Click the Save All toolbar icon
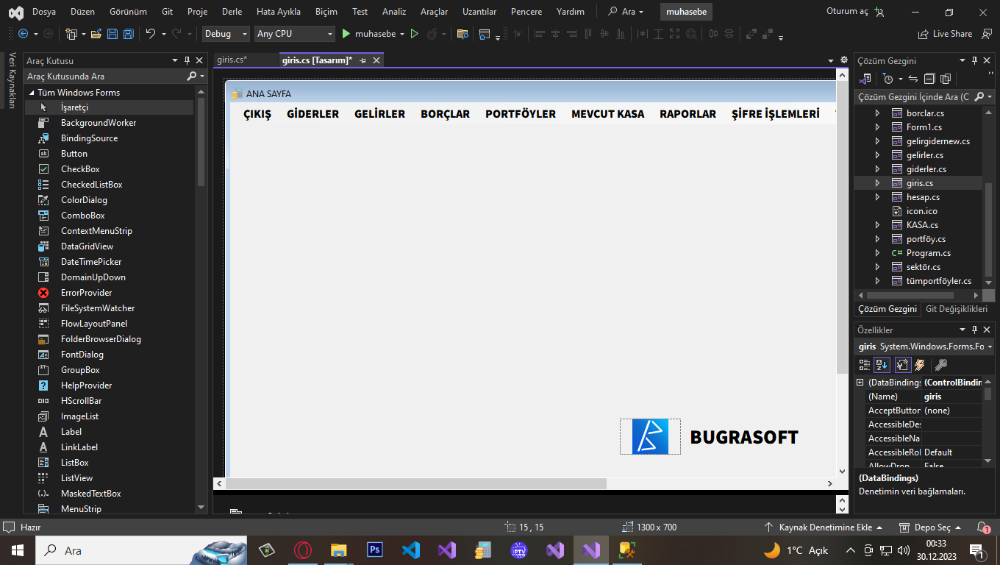 coord(129,34)
